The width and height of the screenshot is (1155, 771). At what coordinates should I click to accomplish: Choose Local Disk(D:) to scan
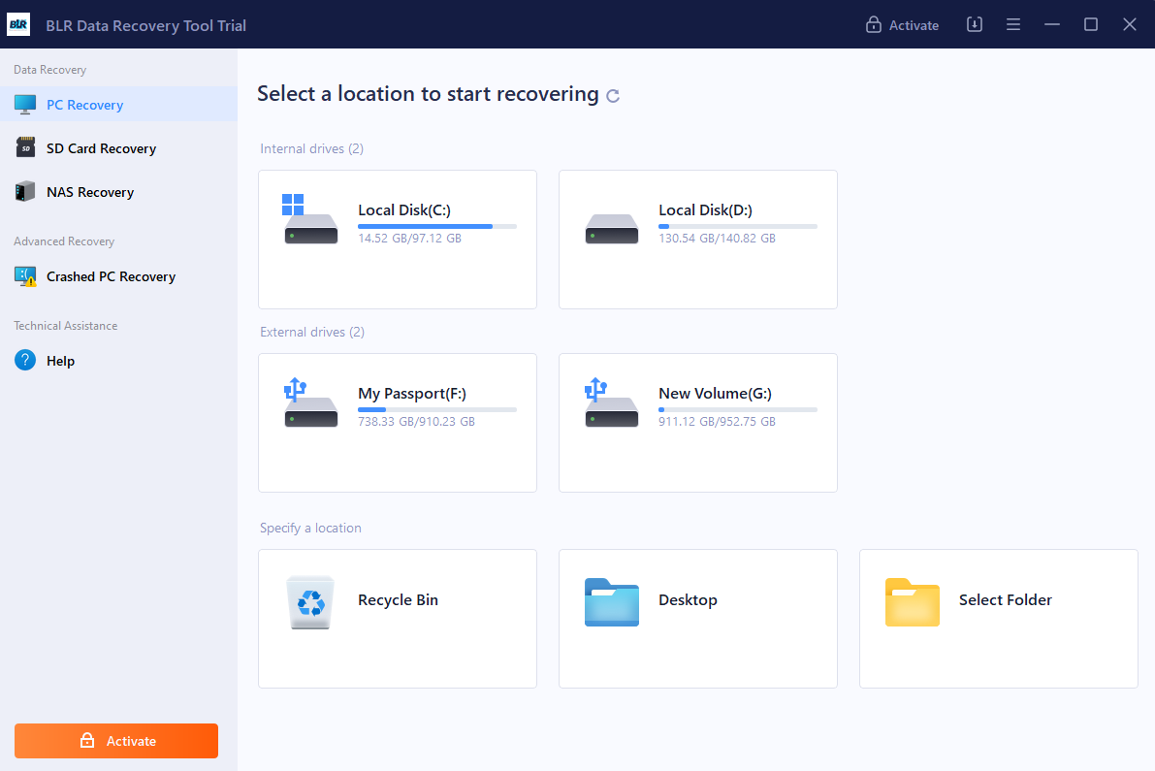[697, 240]
